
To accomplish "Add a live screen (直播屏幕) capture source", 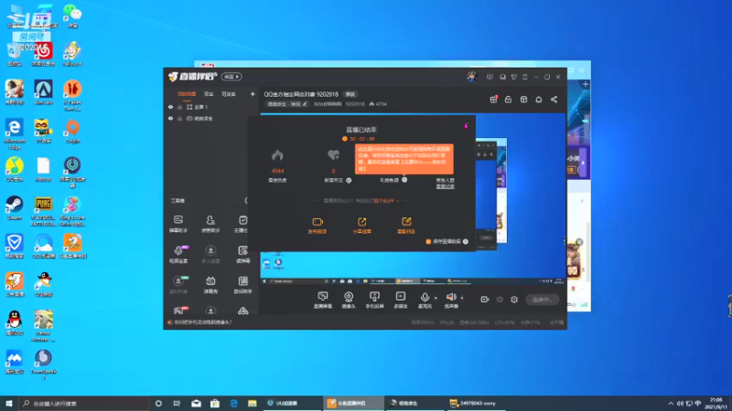I will [323, 300].
